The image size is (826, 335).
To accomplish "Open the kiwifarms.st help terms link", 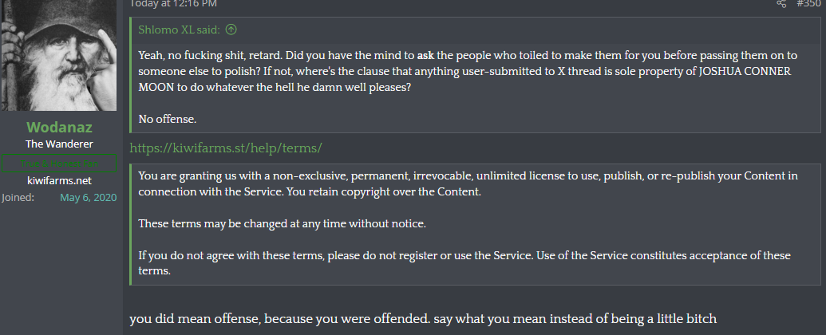I will coord(226,148).
